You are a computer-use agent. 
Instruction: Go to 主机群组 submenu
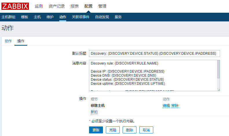pyautogui.click(x=8, y=17)
